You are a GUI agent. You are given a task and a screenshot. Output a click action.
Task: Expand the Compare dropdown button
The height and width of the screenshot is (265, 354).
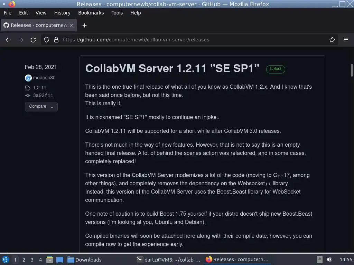(x=41, y=106)
